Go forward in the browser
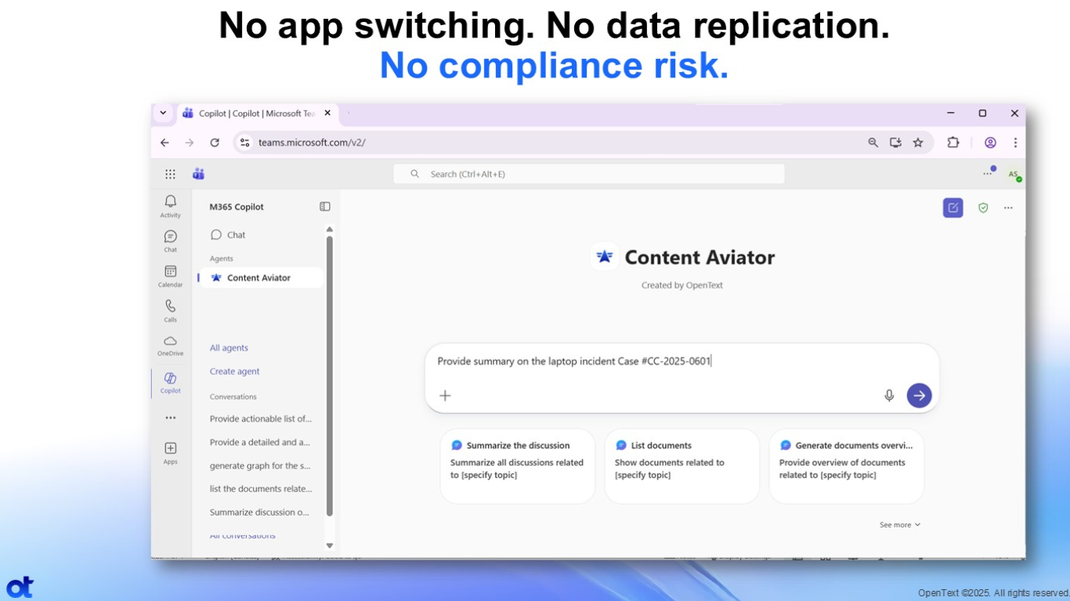 [x=190, y=142]
